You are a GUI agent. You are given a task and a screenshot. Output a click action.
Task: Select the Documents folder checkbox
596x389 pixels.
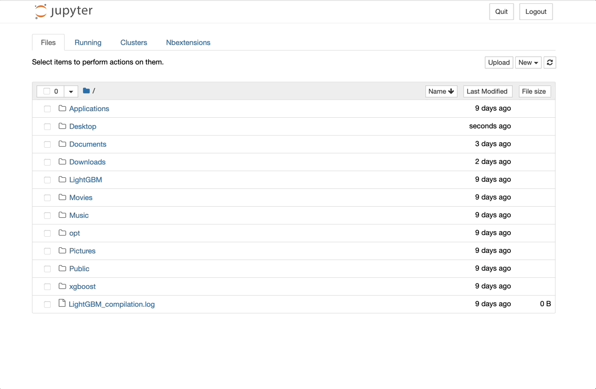47,144
